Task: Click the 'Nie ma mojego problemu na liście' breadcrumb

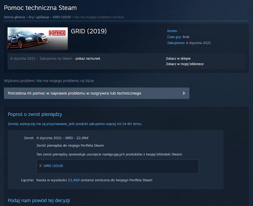Action: pos(99,17)
